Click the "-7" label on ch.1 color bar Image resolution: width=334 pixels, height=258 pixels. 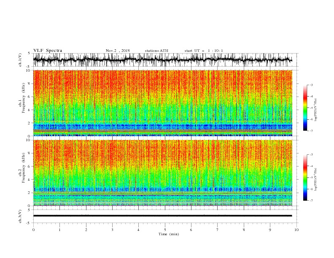[x=311, y=131]
